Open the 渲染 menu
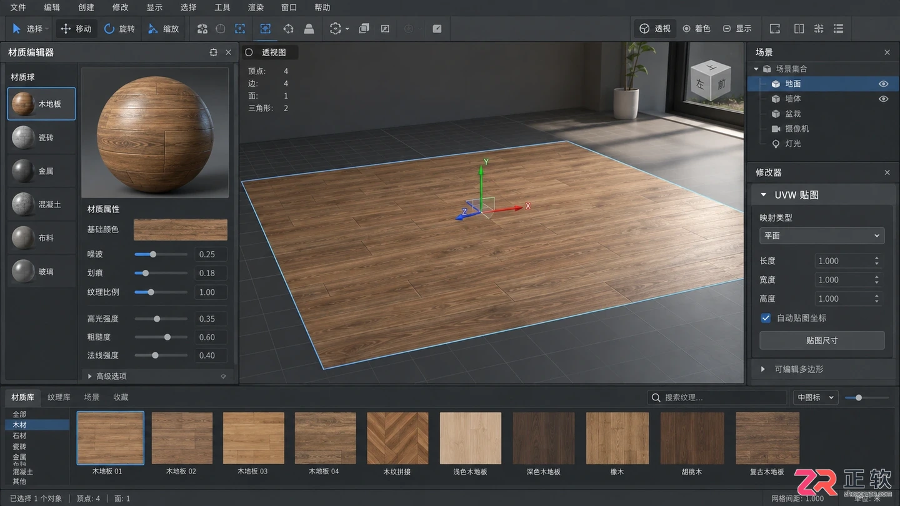Viewport: 900px width, 506px height. 256,7
